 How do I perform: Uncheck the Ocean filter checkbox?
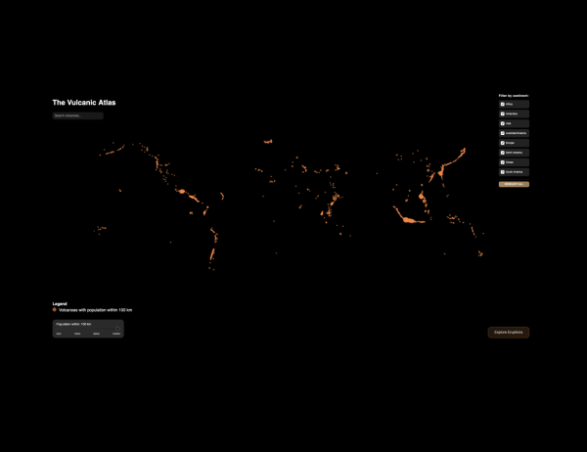pyautogui.click(x=503, y=162)
